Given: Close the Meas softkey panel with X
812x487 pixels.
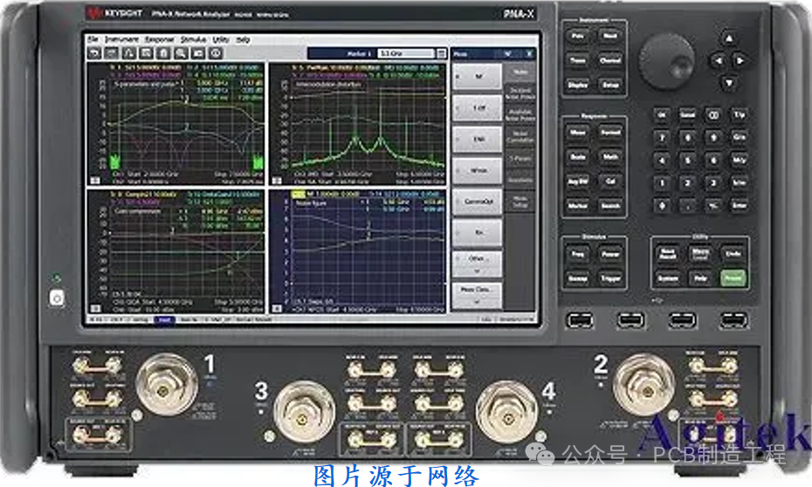Looking at the screenshot, I should tap(529, 53).
